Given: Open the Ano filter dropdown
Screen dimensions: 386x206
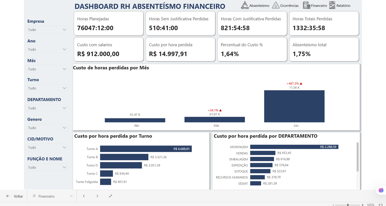Looking at the screenshot, I should (x=64, y=49).
